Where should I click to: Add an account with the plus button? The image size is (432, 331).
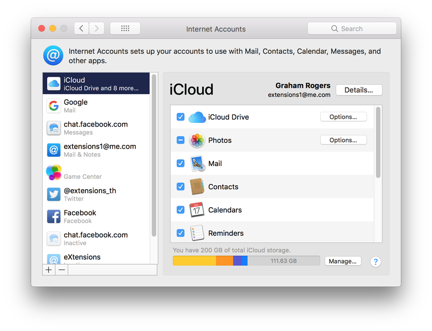point(49,270)
